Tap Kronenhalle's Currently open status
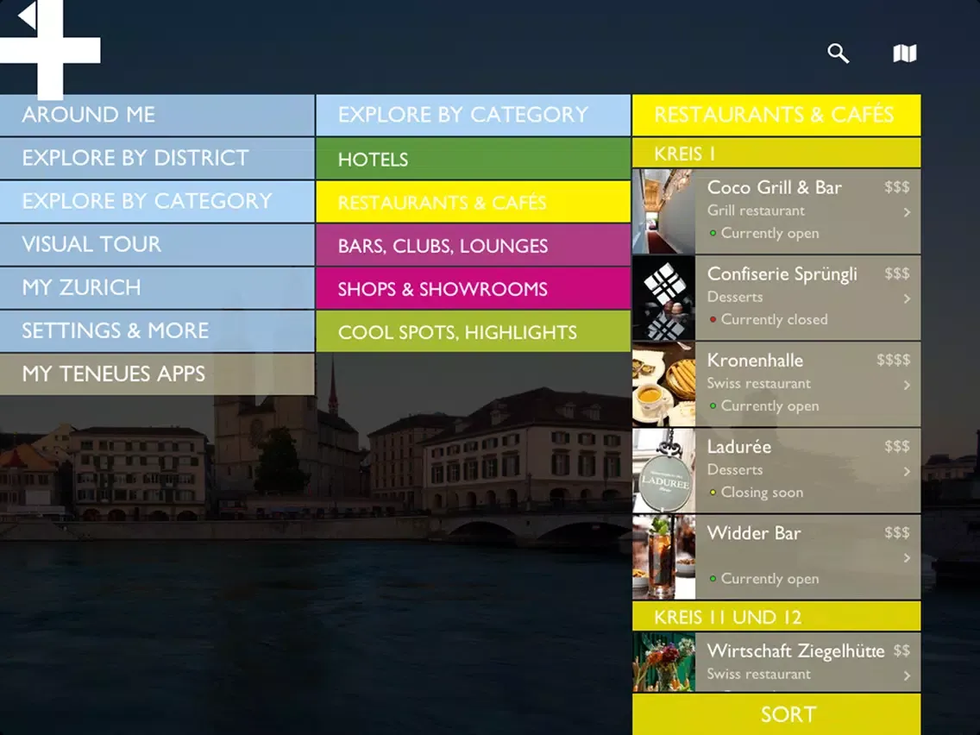Image resolution: width=980 pixels, height=735 pixels. coord(763,406)
